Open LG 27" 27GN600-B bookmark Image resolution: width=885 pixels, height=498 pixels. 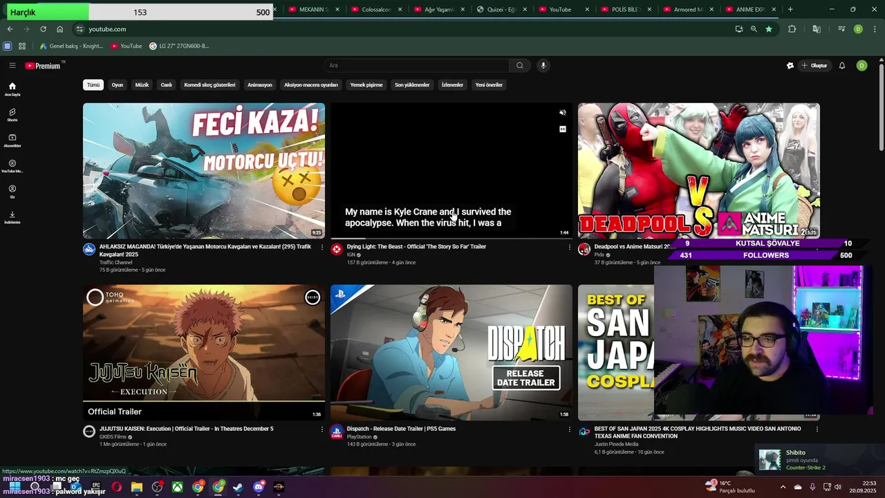[x=179, y=46]
